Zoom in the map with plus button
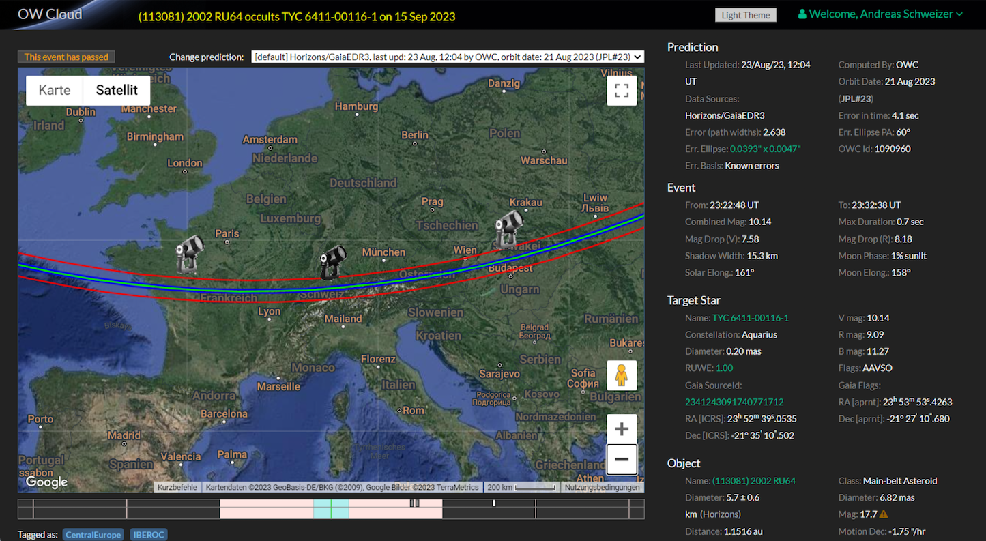 622,429
